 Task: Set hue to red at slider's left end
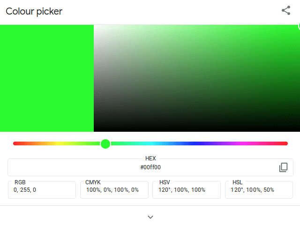(14, 143)
